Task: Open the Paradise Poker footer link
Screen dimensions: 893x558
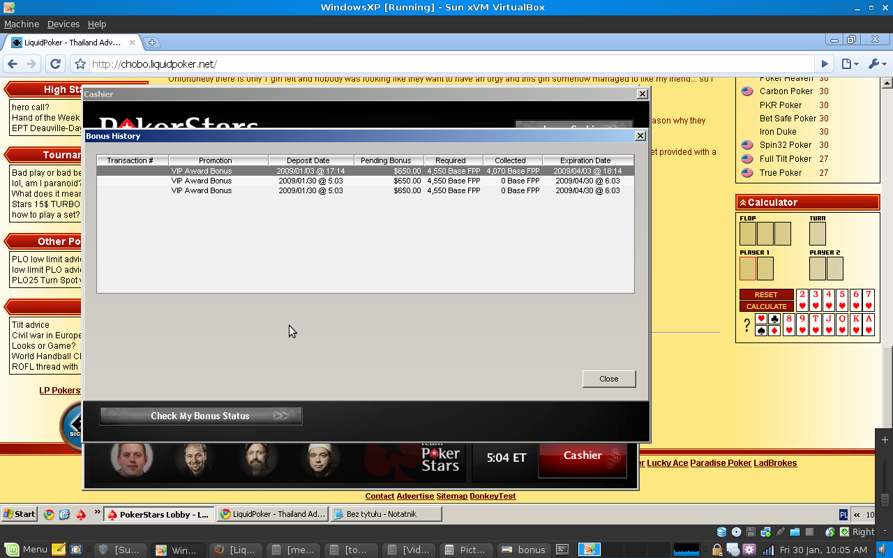Action: (721, 463)
